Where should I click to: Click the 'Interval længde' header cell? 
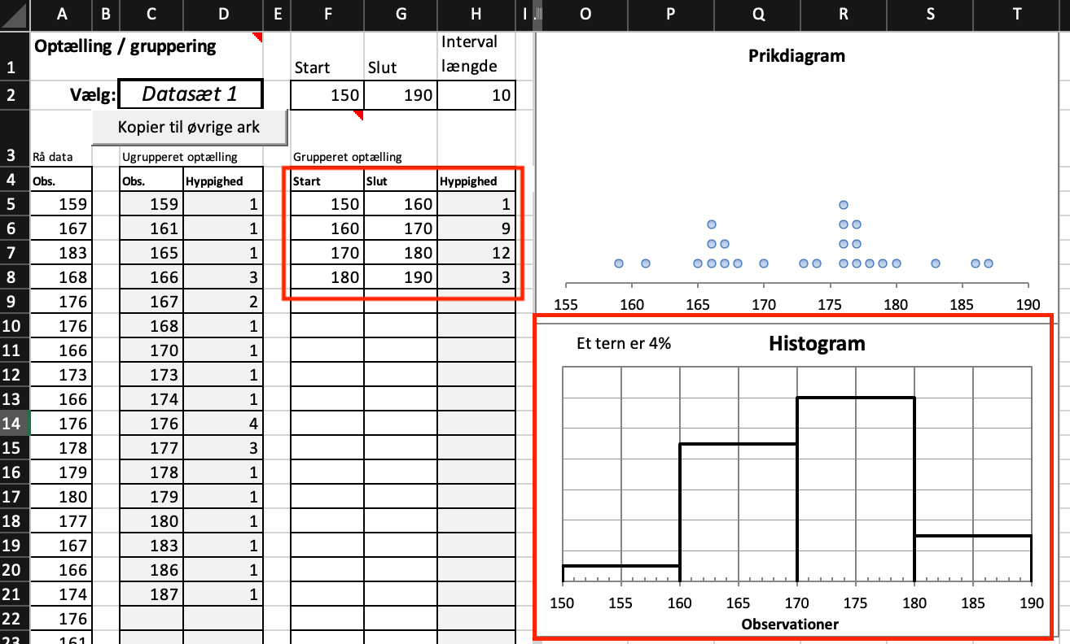[x=476, y=54]
